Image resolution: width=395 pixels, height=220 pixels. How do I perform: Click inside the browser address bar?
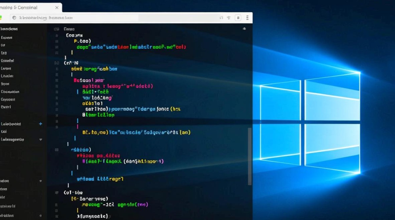(118, 18)
